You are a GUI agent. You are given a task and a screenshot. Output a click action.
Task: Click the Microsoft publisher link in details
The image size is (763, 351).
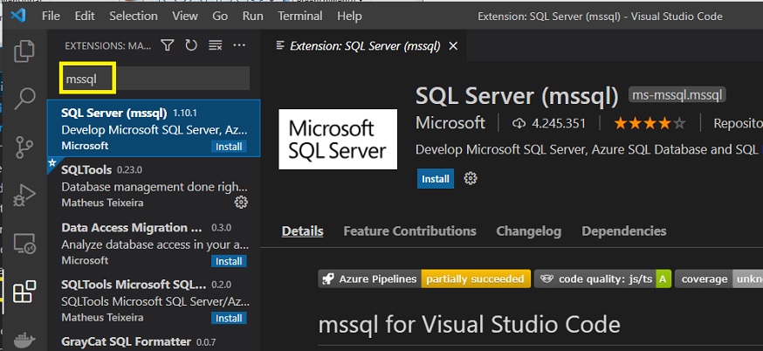pyautogui.click(x=450, y=123)
